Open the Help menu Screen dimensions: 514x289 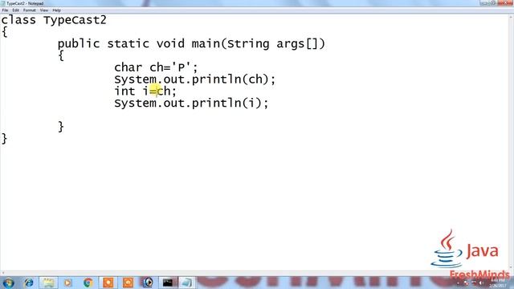56,10
